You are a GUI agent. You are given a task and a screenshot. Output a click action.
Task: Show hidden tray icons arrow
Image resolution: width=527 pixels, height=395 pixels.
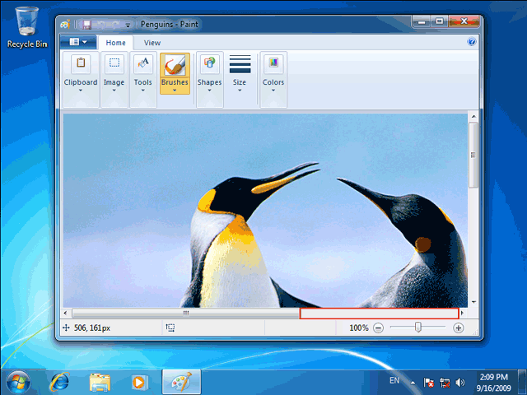413,383
